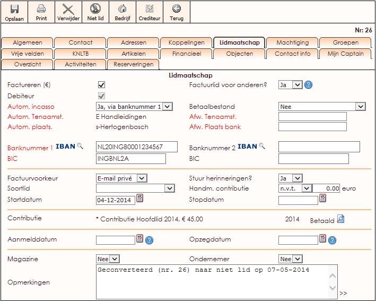Open the Financieel tab
Image resolution: width=376 pixels, height=301 pixels.
(x=187, y=54)
